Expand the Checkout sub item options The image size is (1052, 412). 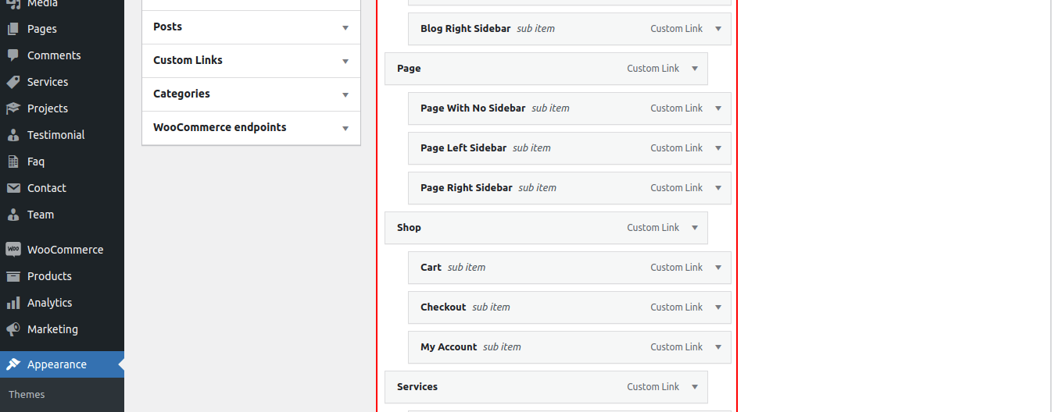(x=718, y=307)
